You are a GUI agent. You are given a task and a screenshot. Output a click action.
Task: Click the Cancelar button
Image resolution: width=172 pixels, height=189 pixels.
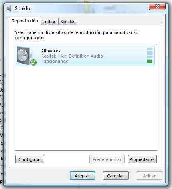coord(115,176)
